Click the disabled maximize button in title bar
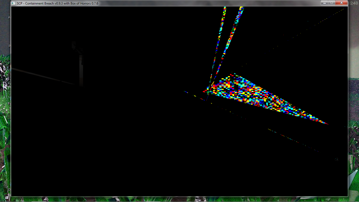 coord(332,3)
